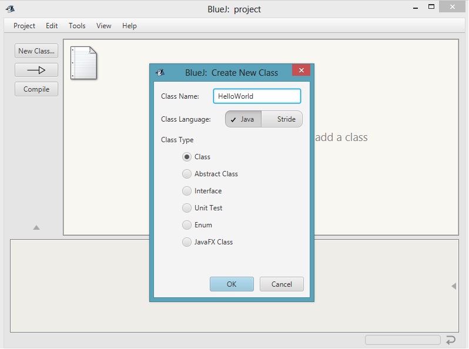Click the inheritance arrow tool button

pos(36,71)
